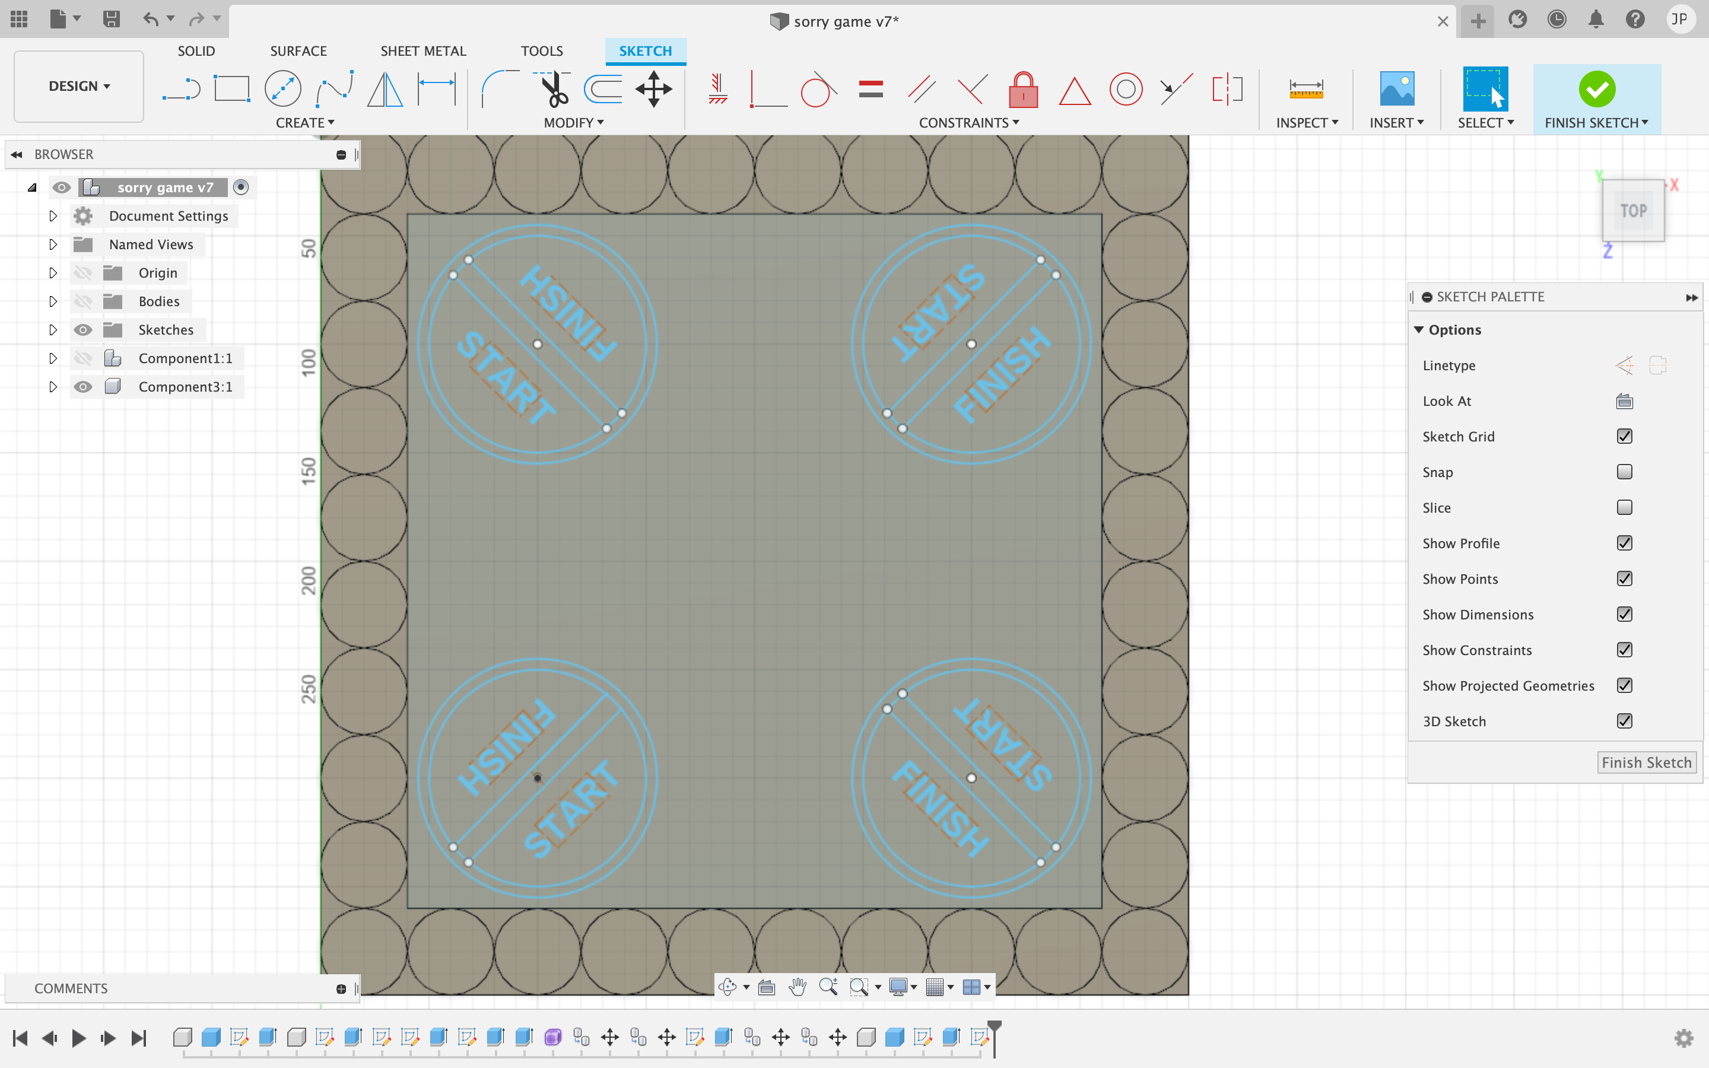1709x1068 pixels.
Task: Apply the Parallel constraint
Action: tap(922, 90)
